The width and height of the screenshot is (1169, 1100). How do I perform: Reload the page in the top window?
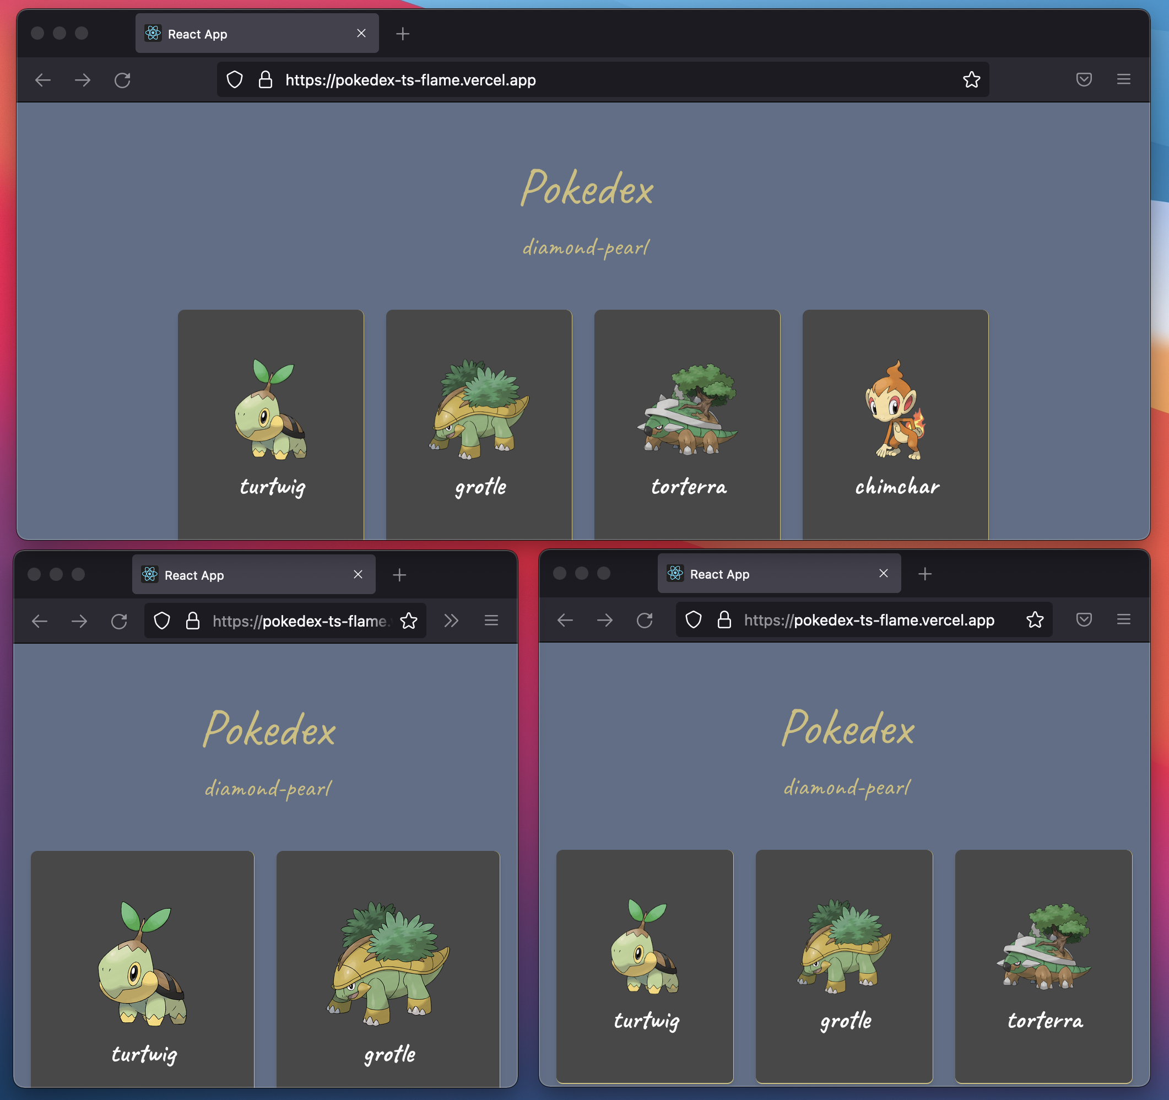pyautogui.click(x=122, y=80)
